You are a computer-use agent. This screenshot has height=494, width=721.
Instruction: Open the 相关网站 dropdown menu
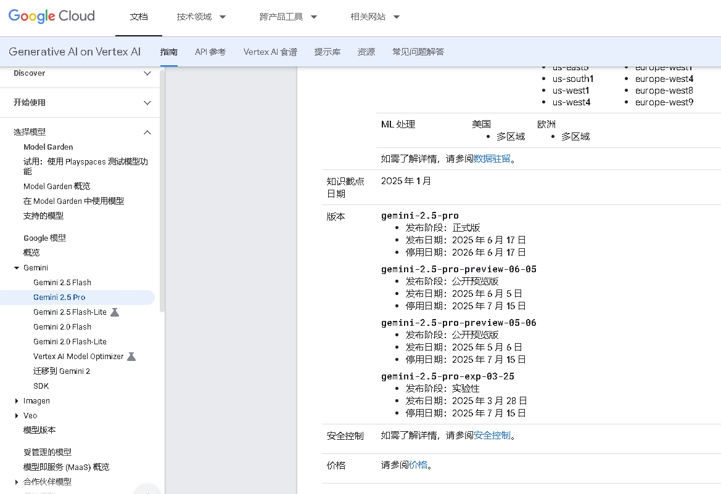point(375,17)
